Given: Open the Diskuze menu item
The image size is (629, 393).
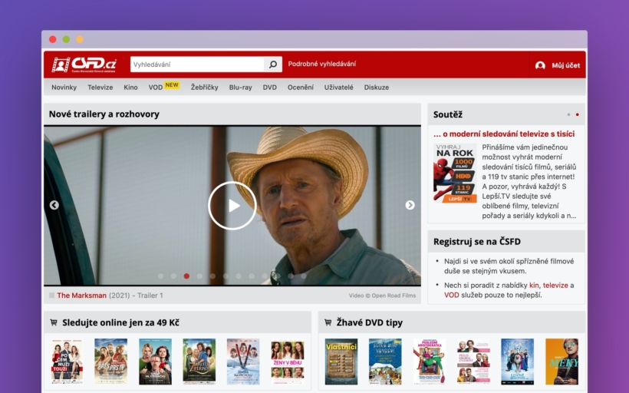Looking at the screenshot, I should (377, 87).
